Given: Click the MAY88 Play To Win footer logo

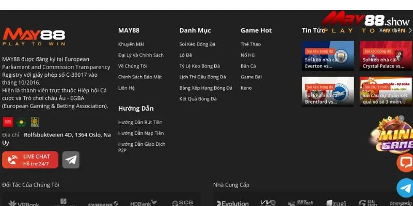Looking at the screenshot, I should 34,38.
